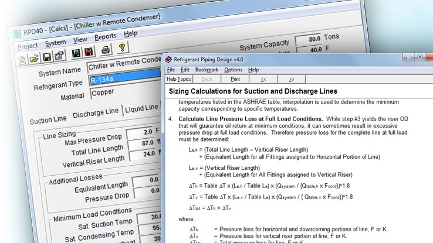
Task: Open the Help menu in help window
Action: pos(253,70)
